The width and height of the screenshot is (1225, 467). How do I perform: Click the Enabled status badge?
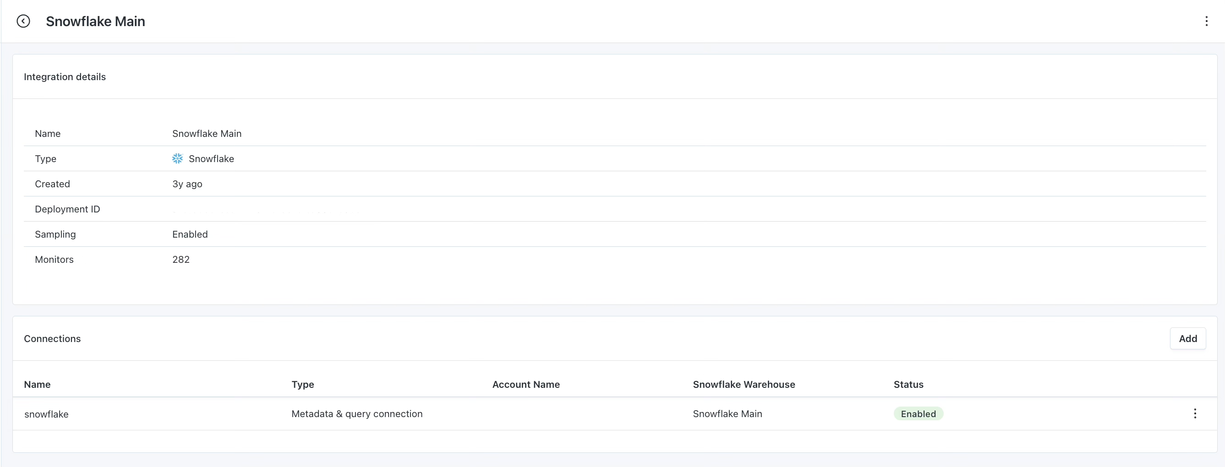coord(918,414)
